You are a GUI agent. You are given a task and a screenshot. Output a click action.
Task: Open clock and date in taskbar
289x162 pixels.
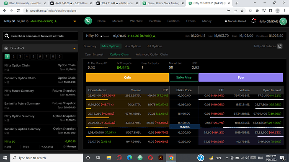point(271,158)
